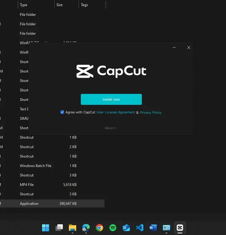The width and height of the screenshot is (226, 235).
Task: Click the Install now button
Action: pyautogui.click(x=111, y=99)
